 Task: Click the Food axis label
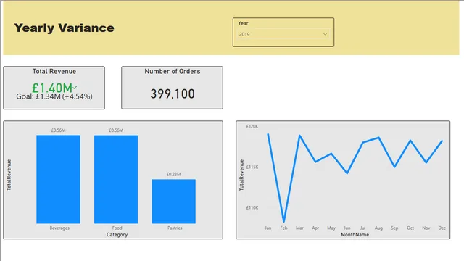click(x=117, y=228)
